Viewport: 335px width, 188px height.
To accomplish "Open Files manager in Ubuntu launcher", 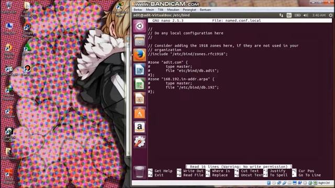I will pos(140,40).
